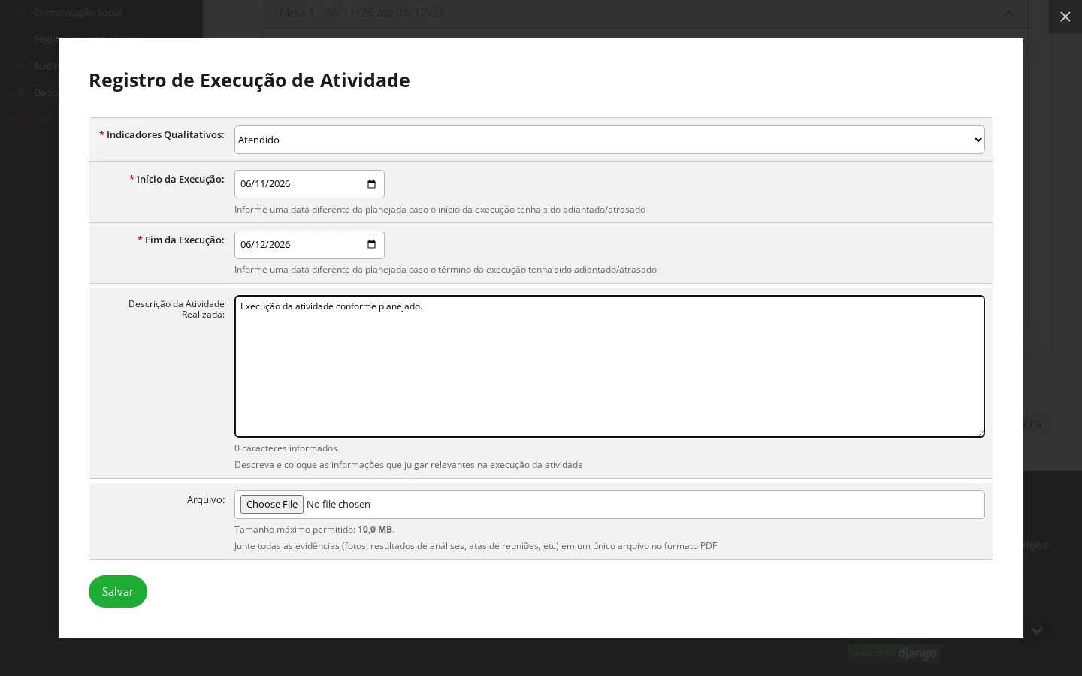The height and width of the screenshot is (676, 1082).
Task: Open the calendar picker for Fim da Execução
Action: click(x=371, y=245)
